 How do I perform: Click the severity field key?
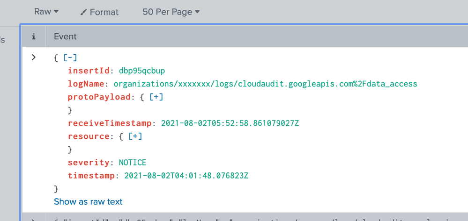click(89, 162)
